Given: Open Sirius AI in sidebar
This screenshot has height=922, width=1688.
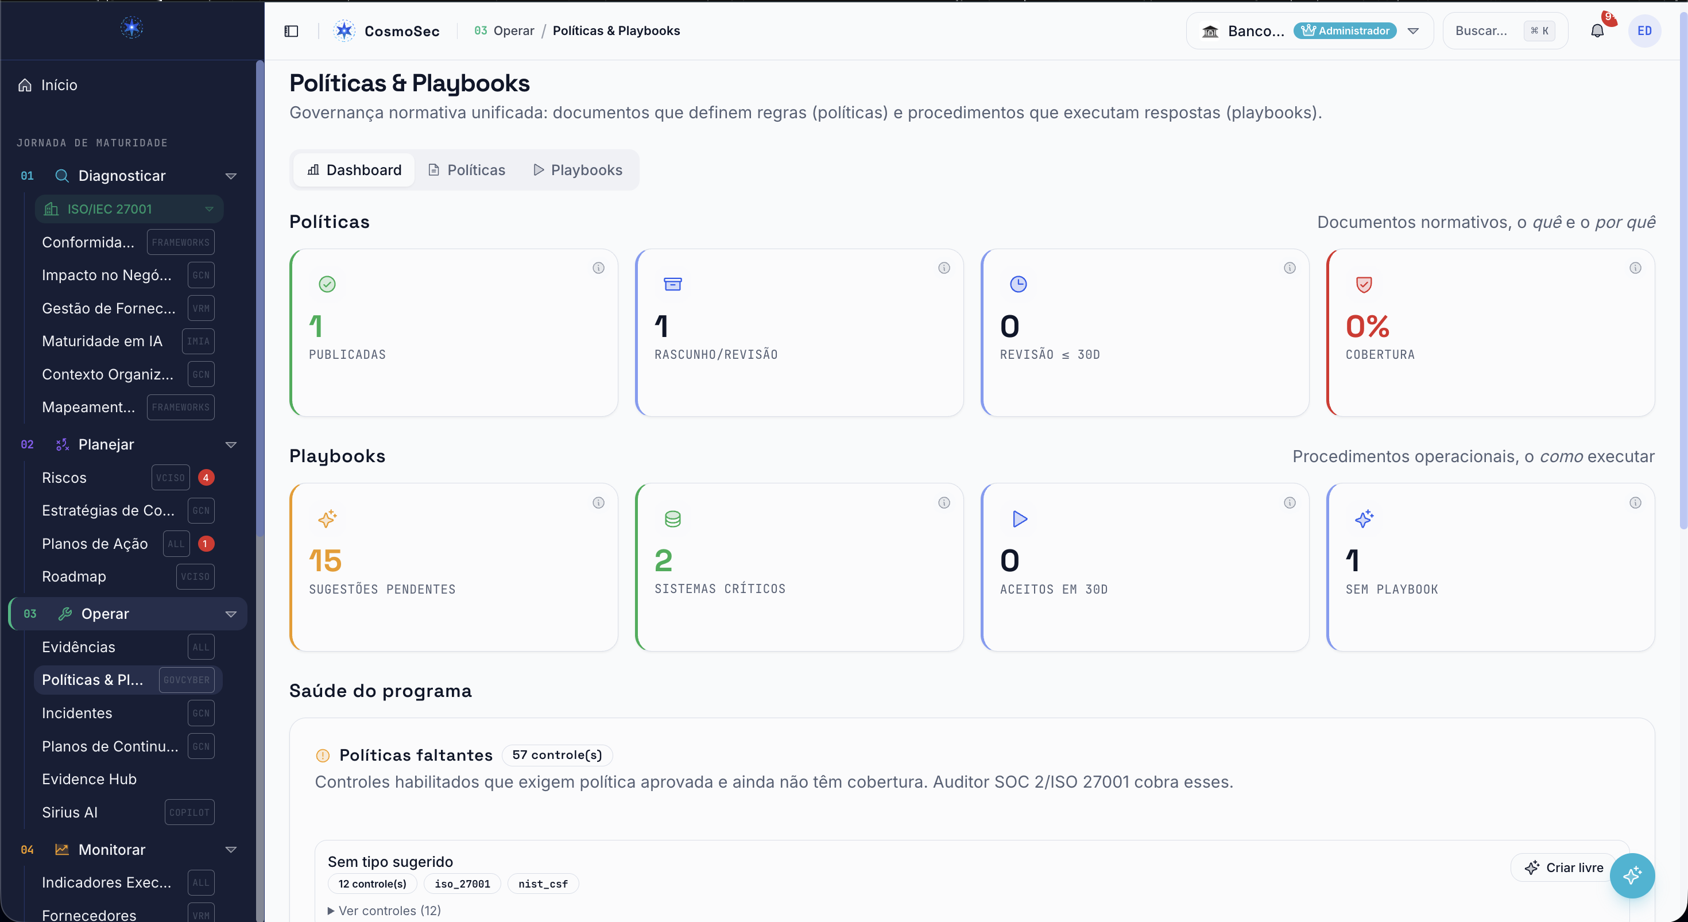Looking at the screenshot, I should click(69, 812).
